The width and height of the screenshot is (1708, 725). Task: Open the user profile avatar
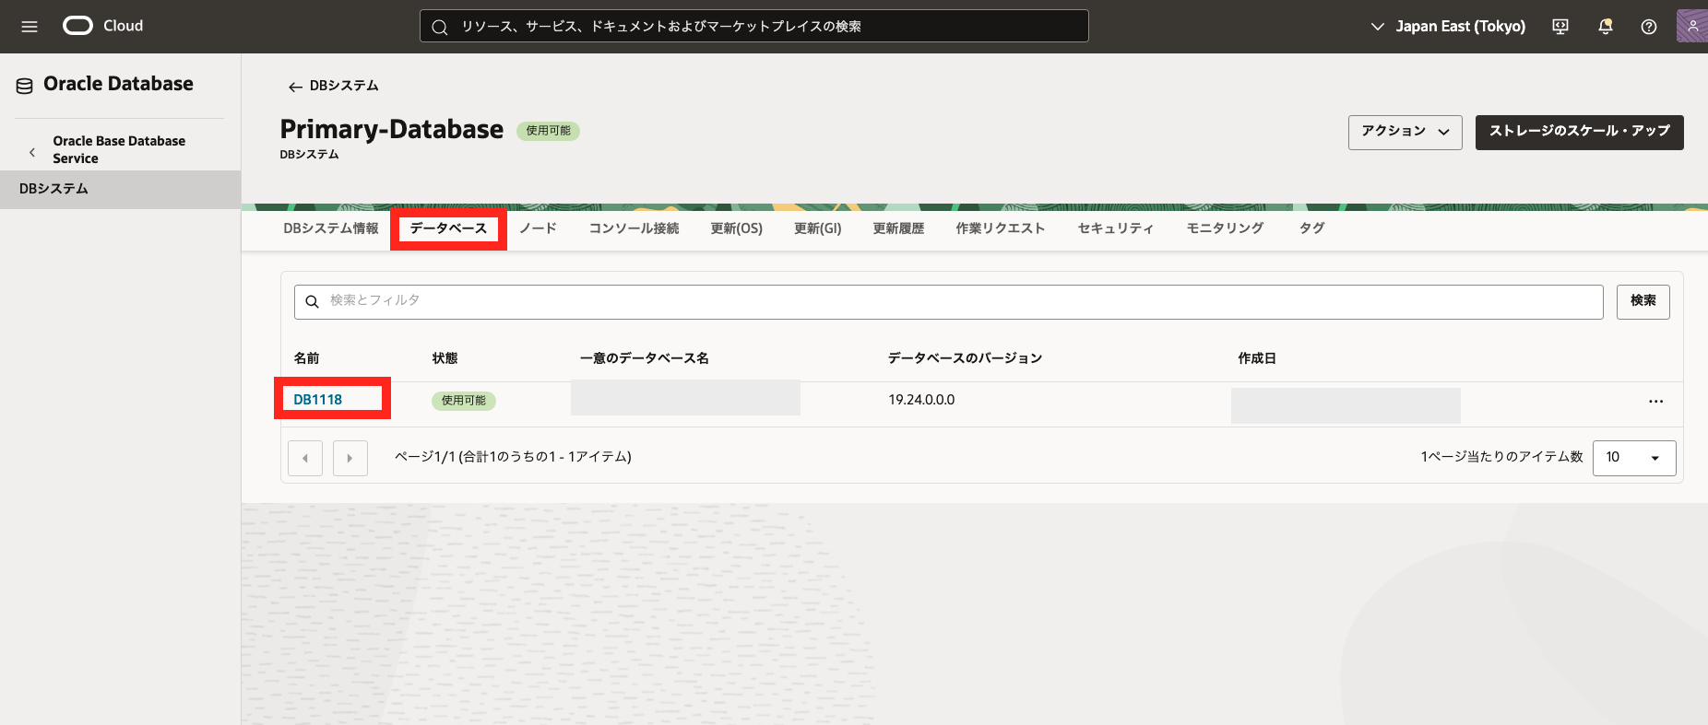tap(1691, 26)
